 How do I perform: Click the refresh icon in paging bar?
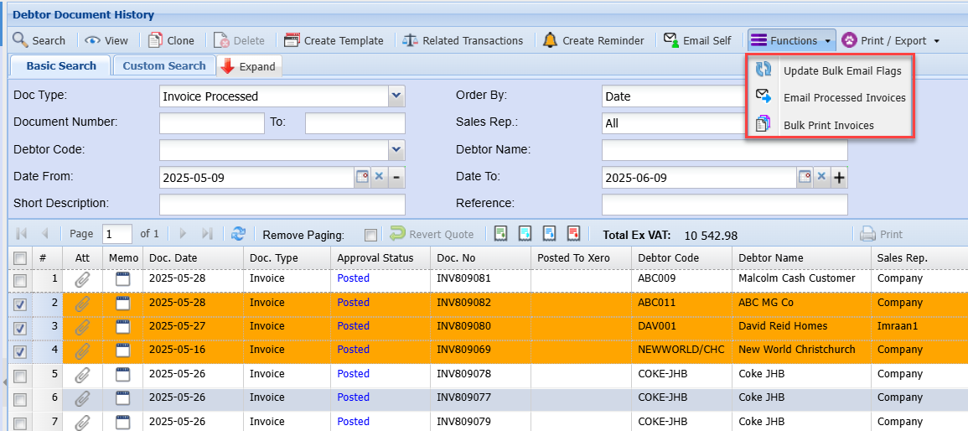pyautogui.click(x=239, y=234)
